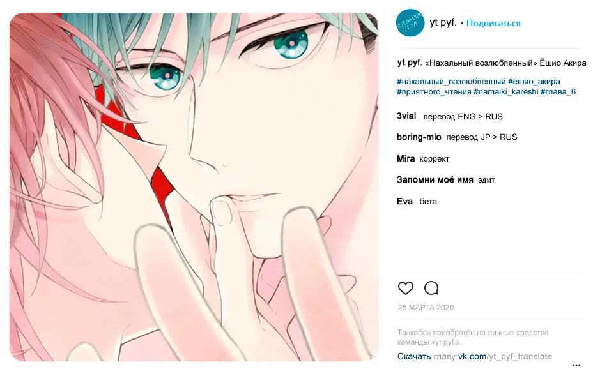This screenshot has width=593, height=376.
Task: Open hashtag #нахальный_возлюбленный
Action: tap(451, 81)
